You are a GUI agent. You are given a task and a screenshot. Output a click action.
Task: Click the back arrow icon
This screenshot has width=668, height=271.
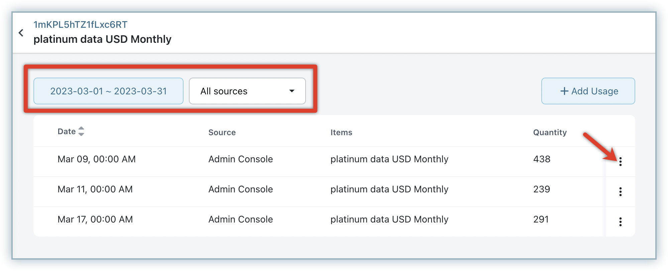[x=21, y=33]
